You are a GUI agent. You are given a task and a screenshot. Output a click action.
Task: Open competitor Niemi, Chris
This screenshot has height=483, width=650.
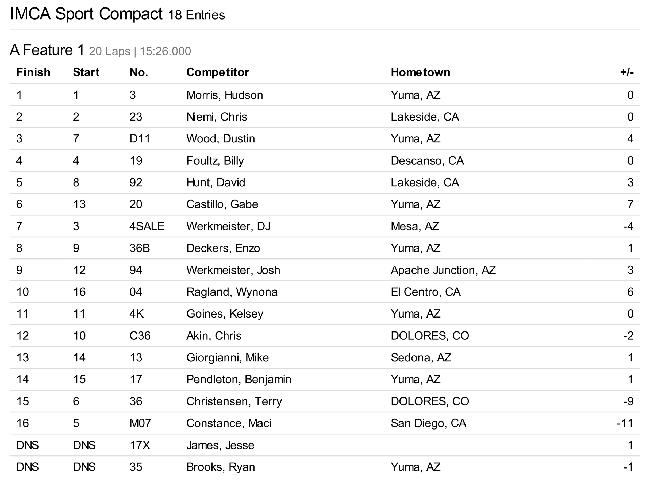(x=217, y=117)
